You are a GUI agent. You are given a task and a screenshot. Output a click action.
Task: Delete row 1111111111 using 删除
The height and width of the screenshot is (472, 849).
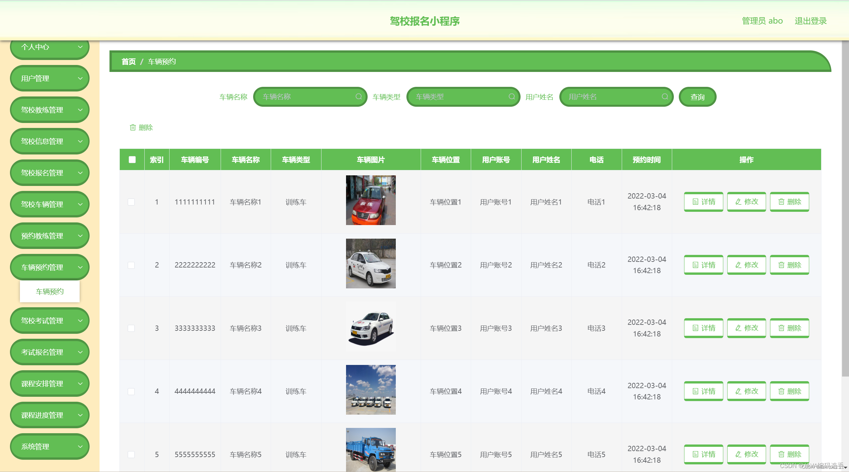pyautogui.click(x=789, y=202)
